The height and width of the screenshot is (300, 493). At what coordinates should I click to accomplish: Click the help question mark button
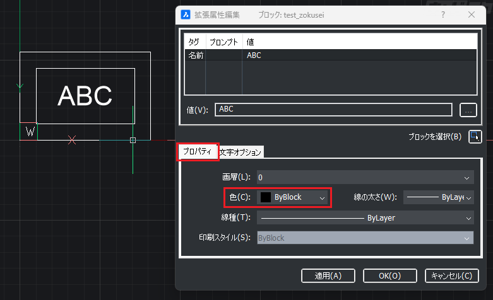point(443,14)
